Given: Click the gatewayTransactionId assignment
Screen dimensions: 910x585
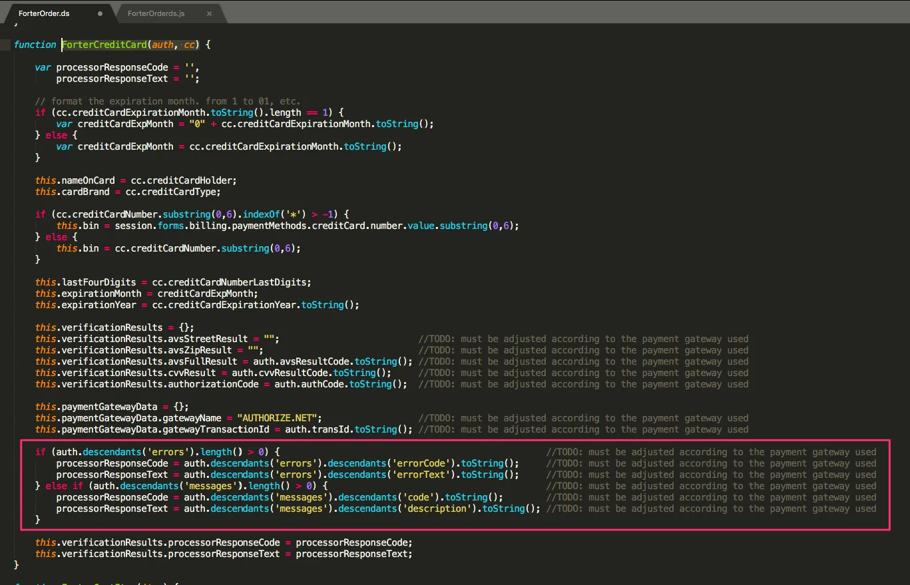Looking at the screenshot, I should (224, 429).
